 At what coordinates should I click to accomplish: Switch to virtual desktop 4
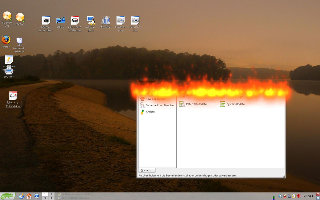51,198
